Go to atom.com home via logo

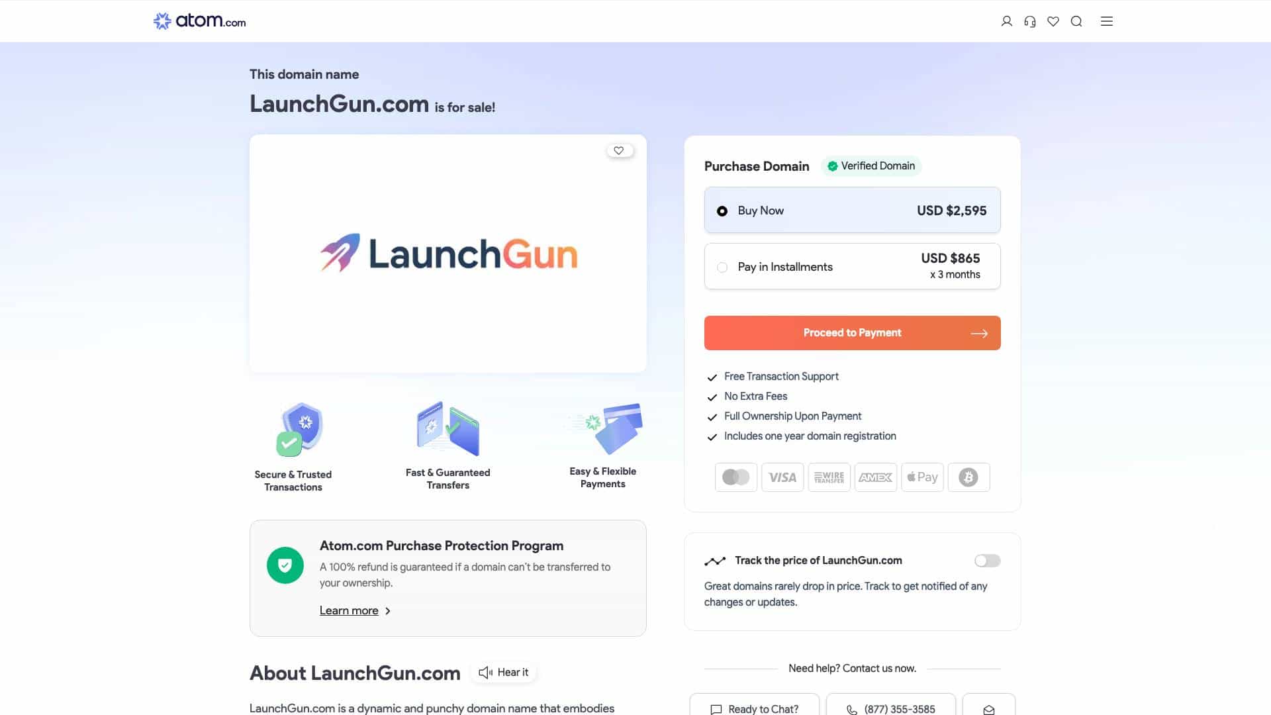[x=199, y=21]
